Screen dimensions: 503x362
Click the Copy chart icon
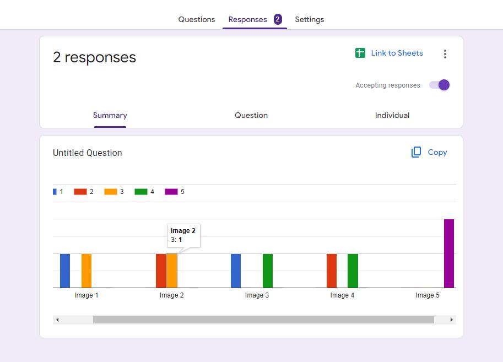pos(416,152)
